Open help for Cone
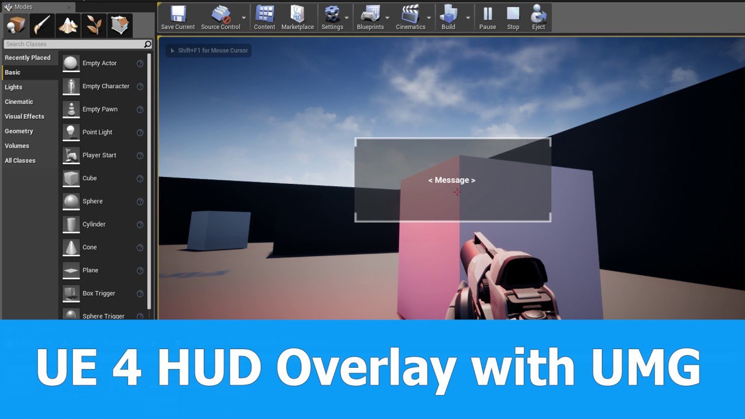 click(140, 247)
